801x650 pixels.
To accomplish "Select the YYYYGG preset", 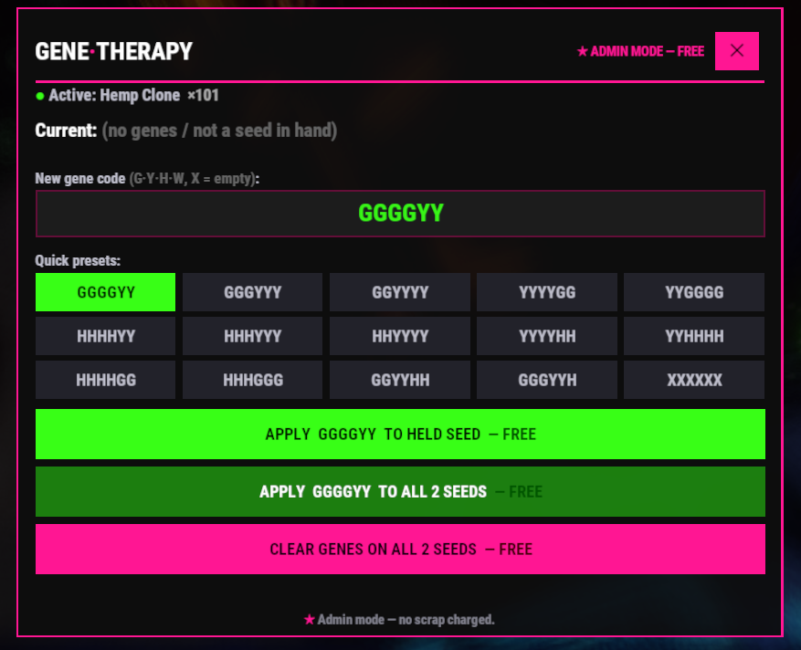I will pos(547,292).
